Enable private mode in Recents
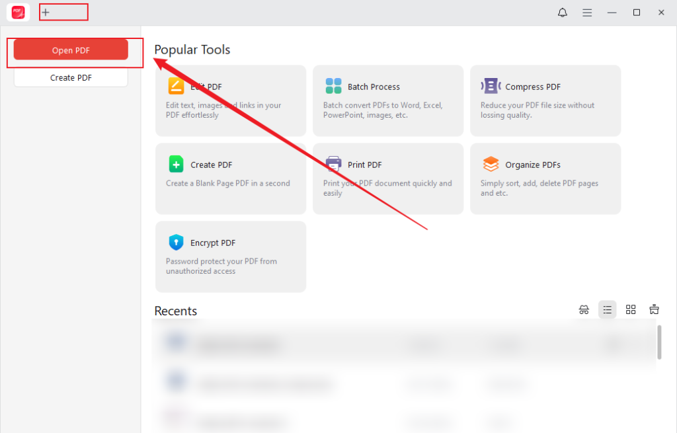Screen dimensions: 677x433 [x=584, y=309]
